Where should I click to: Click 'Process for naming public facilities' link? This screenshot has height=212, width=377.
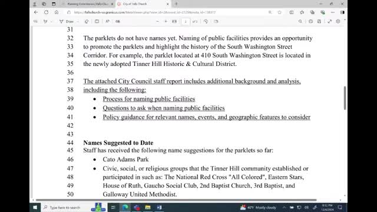pos(149,99)
